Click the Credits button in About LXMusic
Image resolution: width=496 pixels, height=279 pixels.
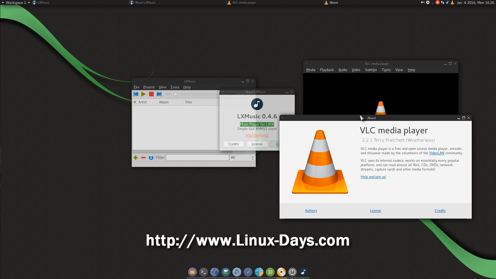(x=234, y=144)
